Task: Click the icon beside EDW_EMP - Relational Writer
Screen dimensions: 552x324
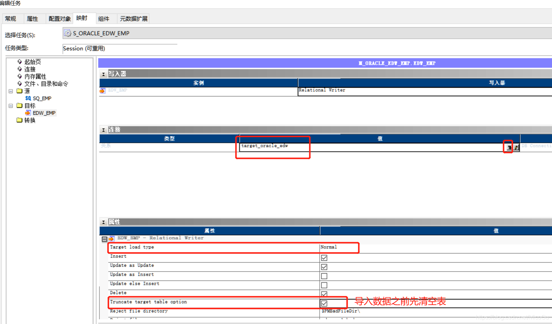Action: pos(112,238)
